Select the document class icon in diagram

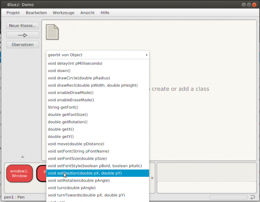coord(52,32)
